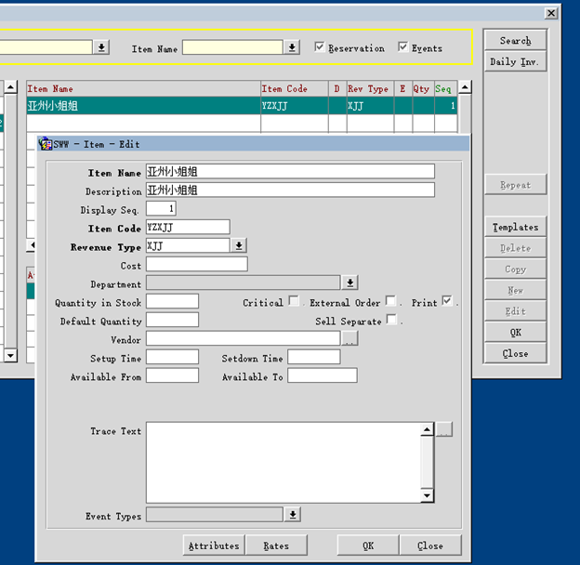Click OK in the background window sidebar
580x565 pixels.
515,332
